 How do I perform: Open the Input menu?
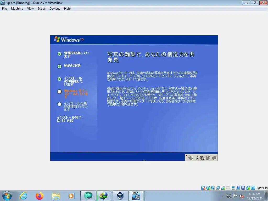(x=42, y=9)
